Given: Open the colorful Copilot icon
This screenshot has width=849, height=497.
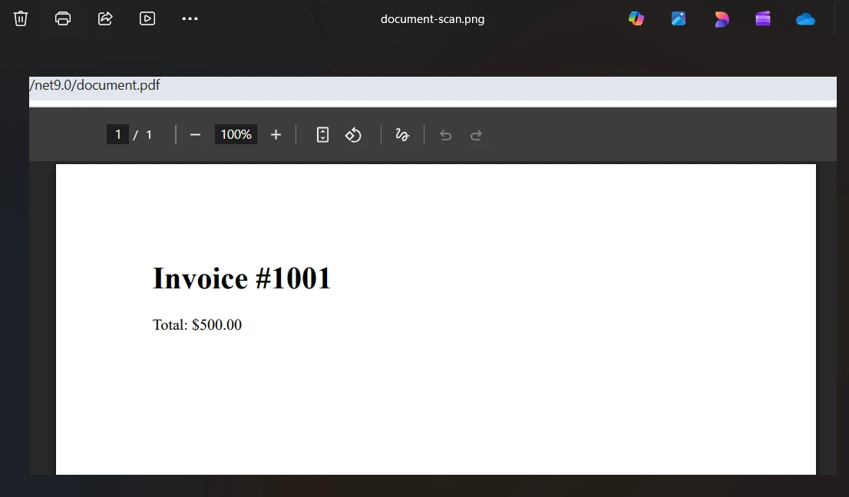Looking at the screenshot, I should point(636,18).
